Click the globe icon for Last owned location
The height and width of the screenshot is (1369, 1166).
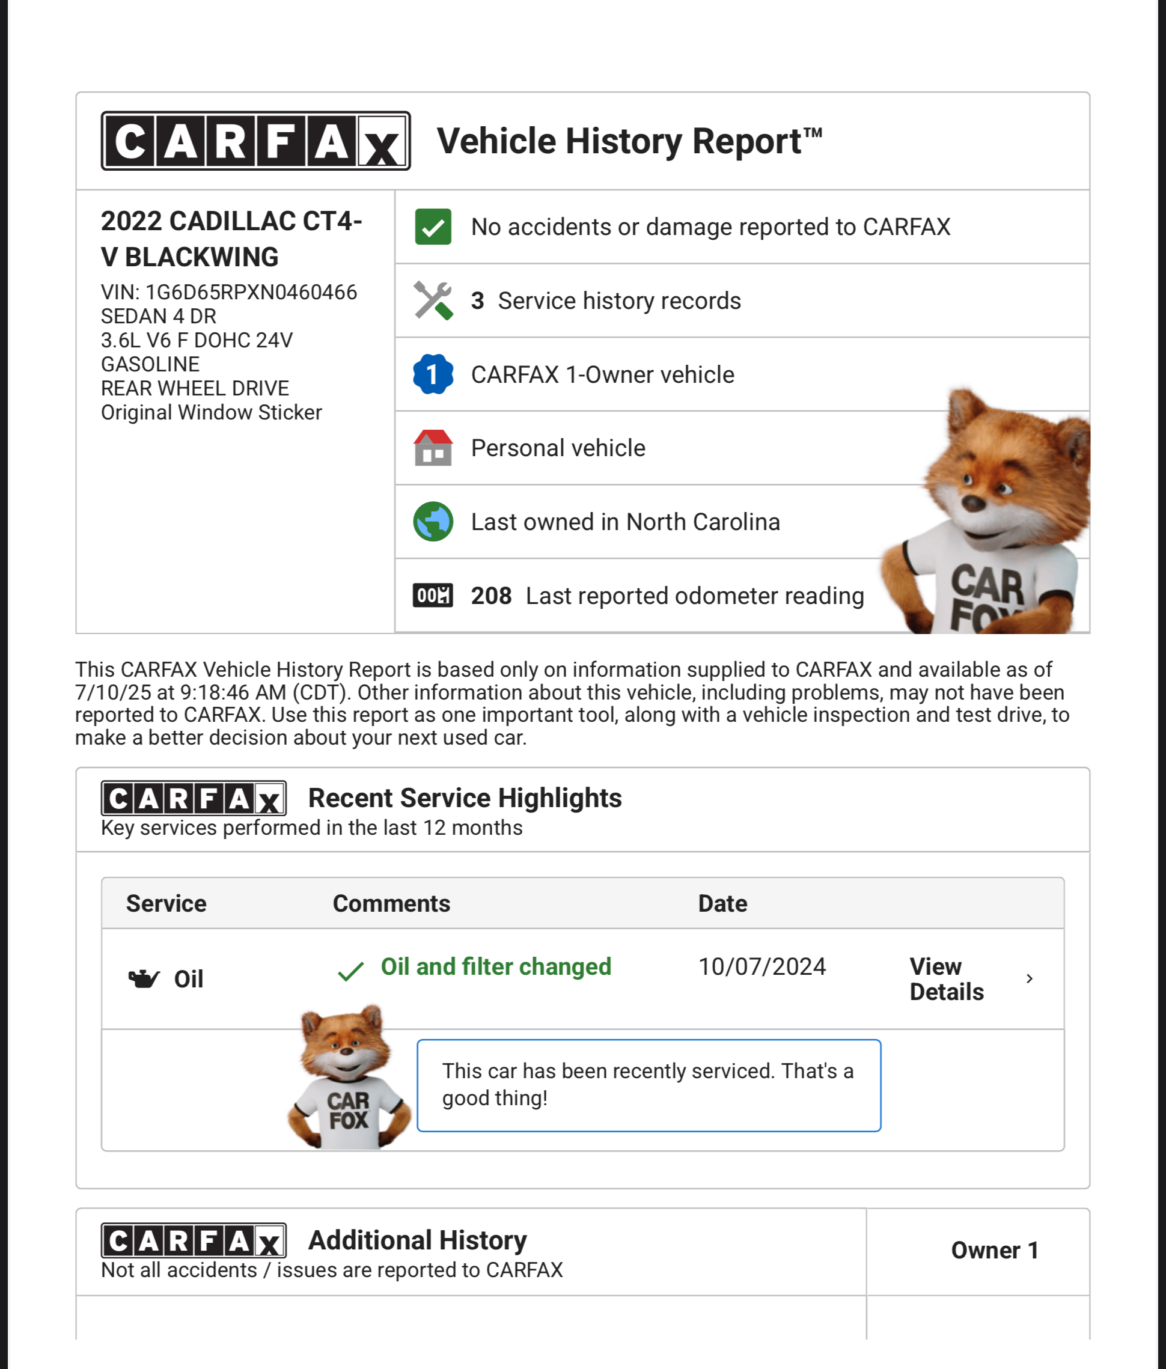pyautogui.click(x=433, y=522)
